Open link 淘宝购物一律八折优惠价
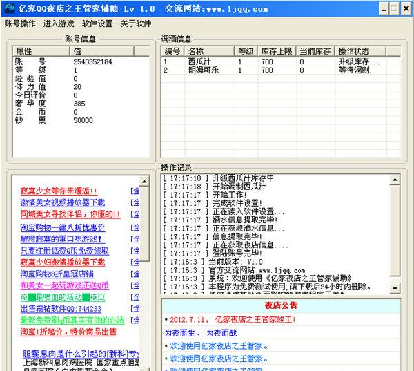The height and width of the screenshot is (371, 414). [x=62, y=227]
